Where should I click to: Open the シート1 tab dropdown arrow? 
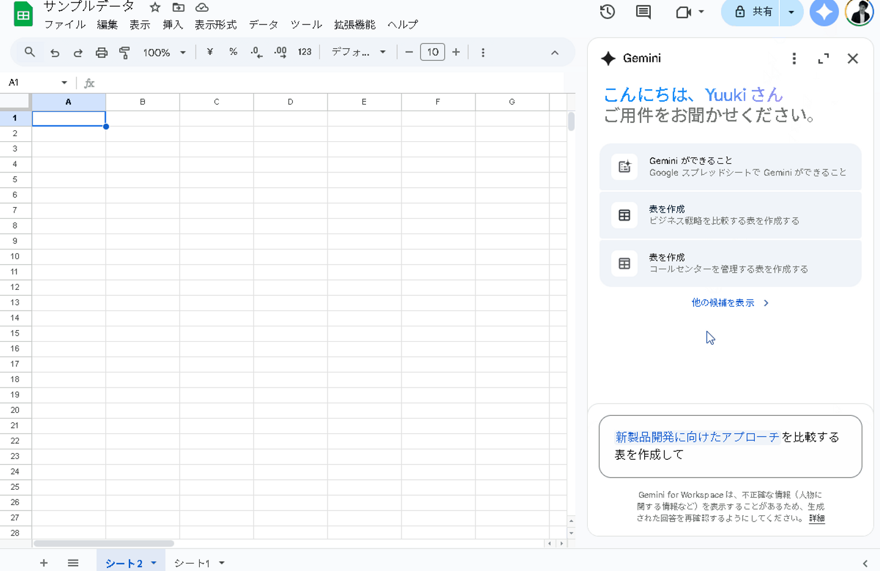[222, 563]
